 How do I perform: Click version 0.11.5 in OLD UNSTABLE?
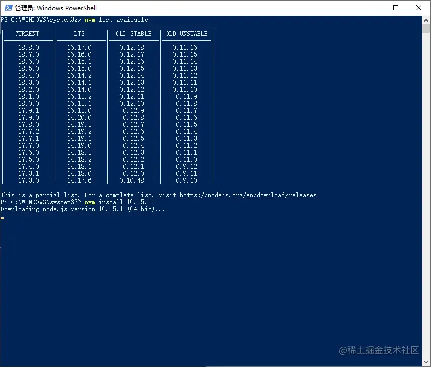pyautogui.click(x=186, y=124)
